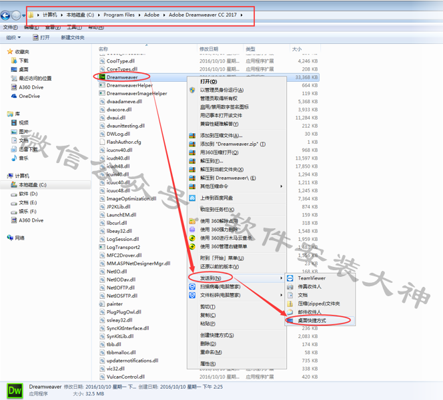
Task: Click the 新建文件夹 toolbar button
Action: pyautogui.click(x=73, y=37)
